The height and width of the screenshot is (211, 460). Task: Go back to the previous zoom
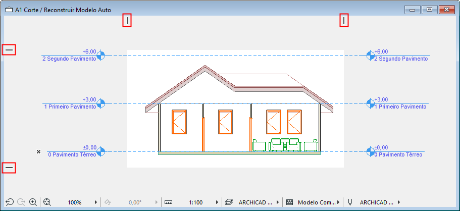click(10, 202)
